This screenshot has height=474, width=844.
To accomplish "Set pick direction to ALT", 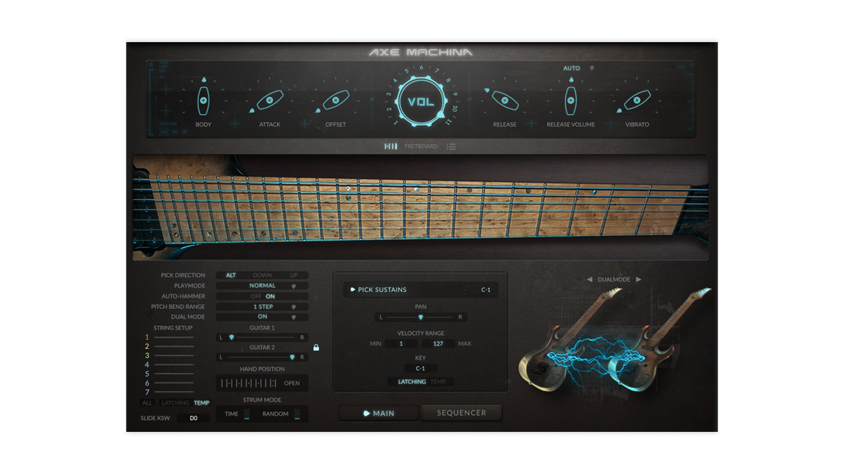I will (231, 275).
